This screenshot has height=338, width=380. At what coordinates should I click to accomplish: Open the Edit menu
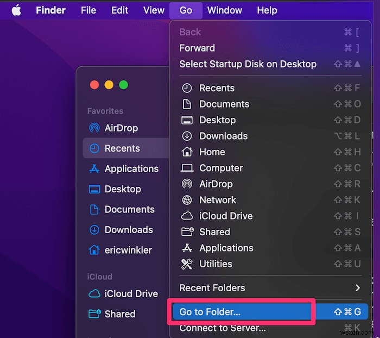(x=120, y=10)
